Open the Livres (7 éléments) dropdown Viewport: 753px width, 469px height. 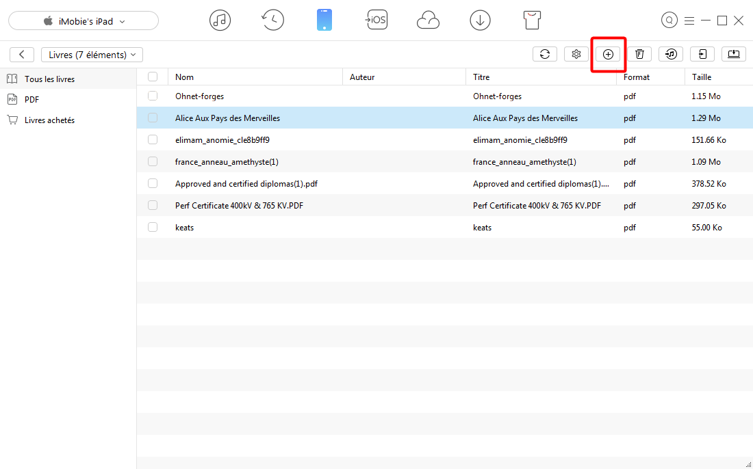92,55
